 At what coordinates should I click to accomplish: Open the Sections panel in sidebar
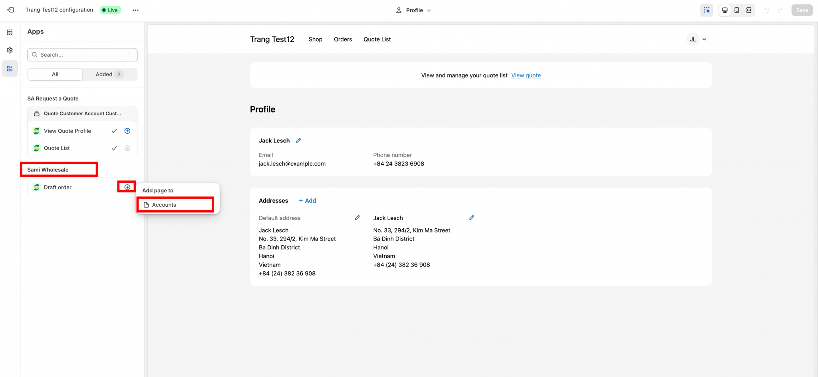[x=10, y=32]
